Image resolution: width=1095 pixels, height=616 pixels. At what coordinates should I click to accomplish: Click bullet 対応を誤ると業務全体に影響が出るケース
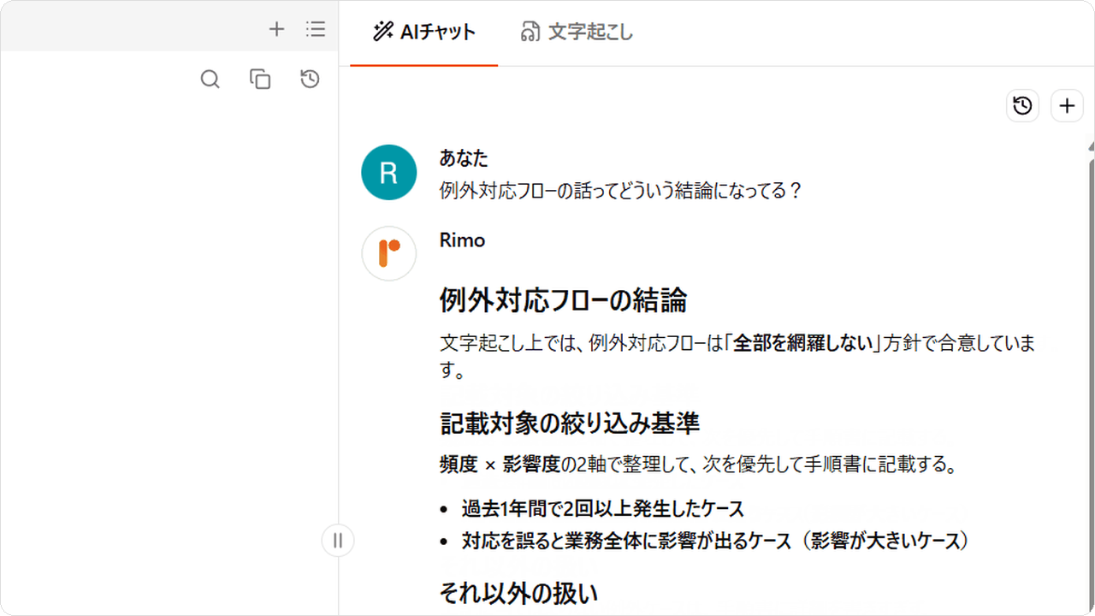click(x=714, y=541)
